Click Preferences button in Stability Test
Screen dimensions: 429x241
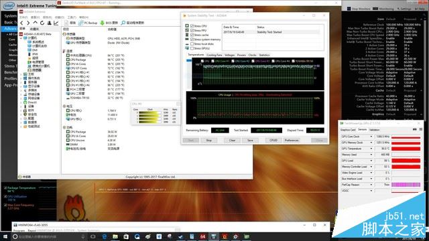pos(292,140)
